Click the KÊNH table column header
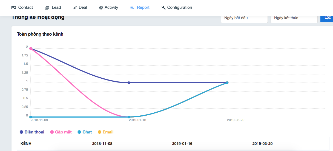 coord(53,144)
